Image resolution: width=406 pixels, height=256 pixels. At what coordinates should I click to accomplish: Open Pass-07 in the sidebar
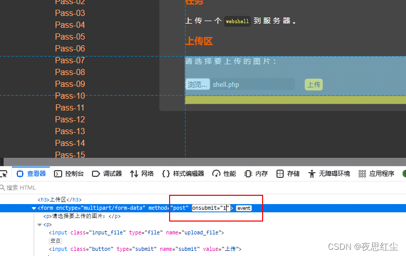point(70,60)
